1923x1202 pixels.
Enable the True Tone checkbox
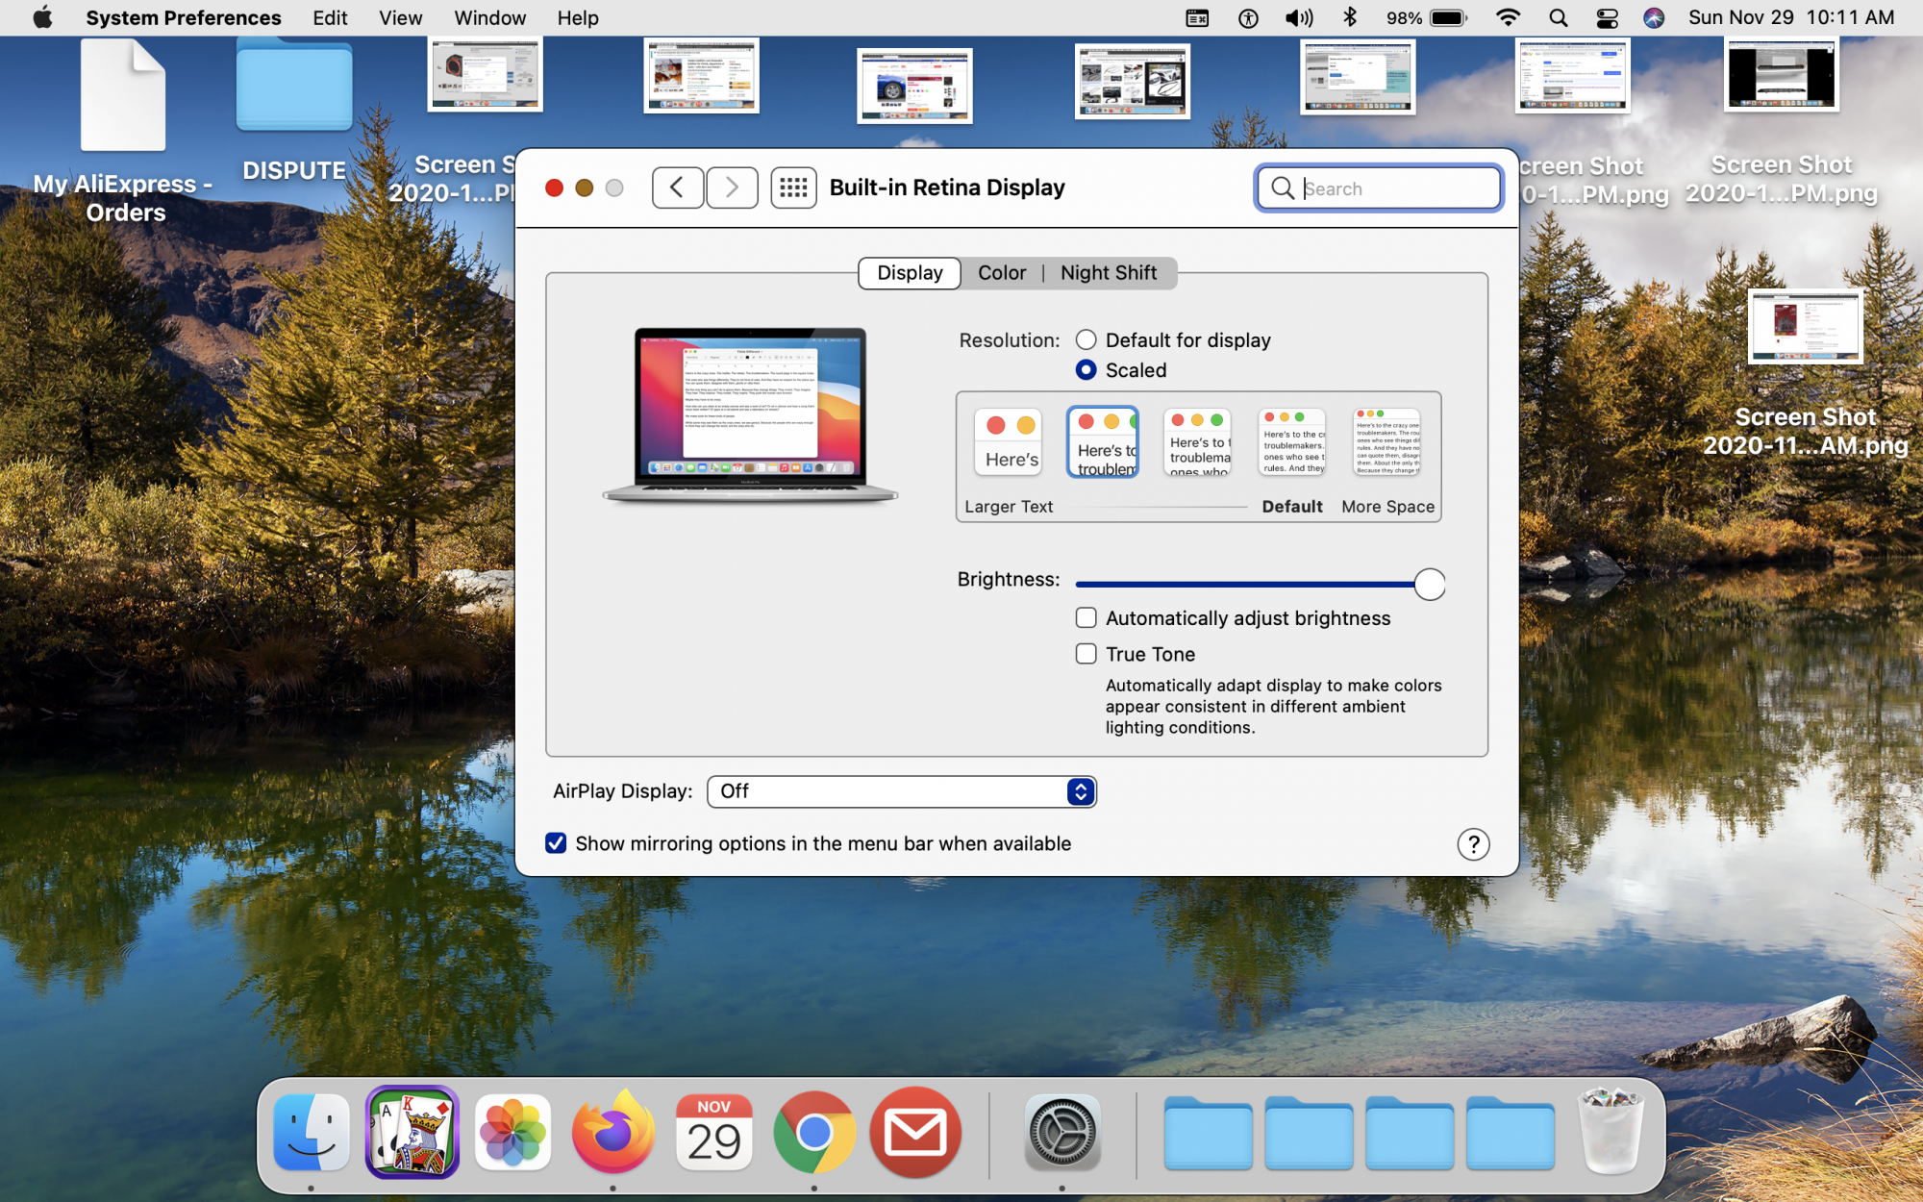(1086, 654)
